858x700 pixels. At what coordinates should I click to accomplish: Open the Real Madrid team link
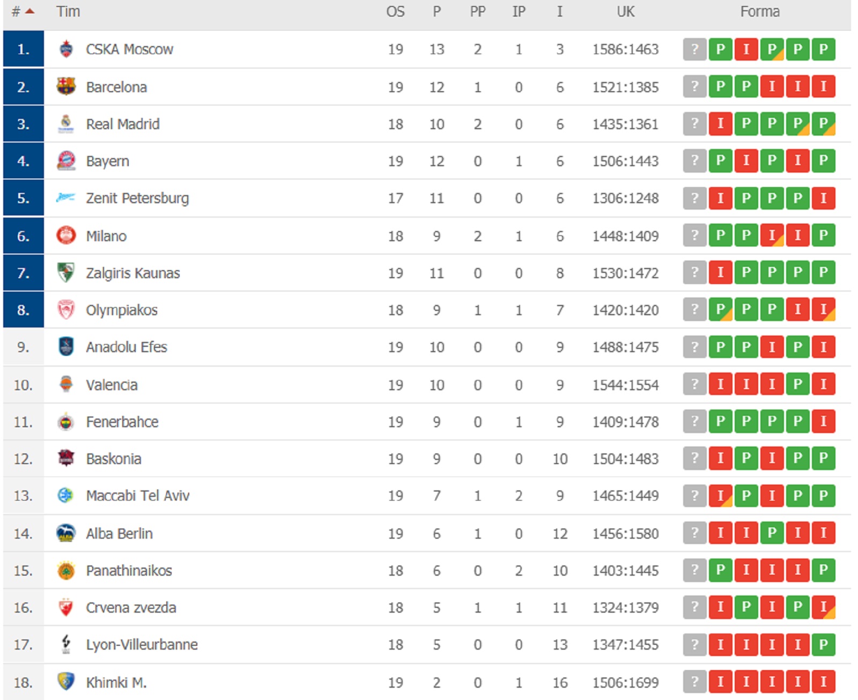pyautogui.click(x=123, y=124)
